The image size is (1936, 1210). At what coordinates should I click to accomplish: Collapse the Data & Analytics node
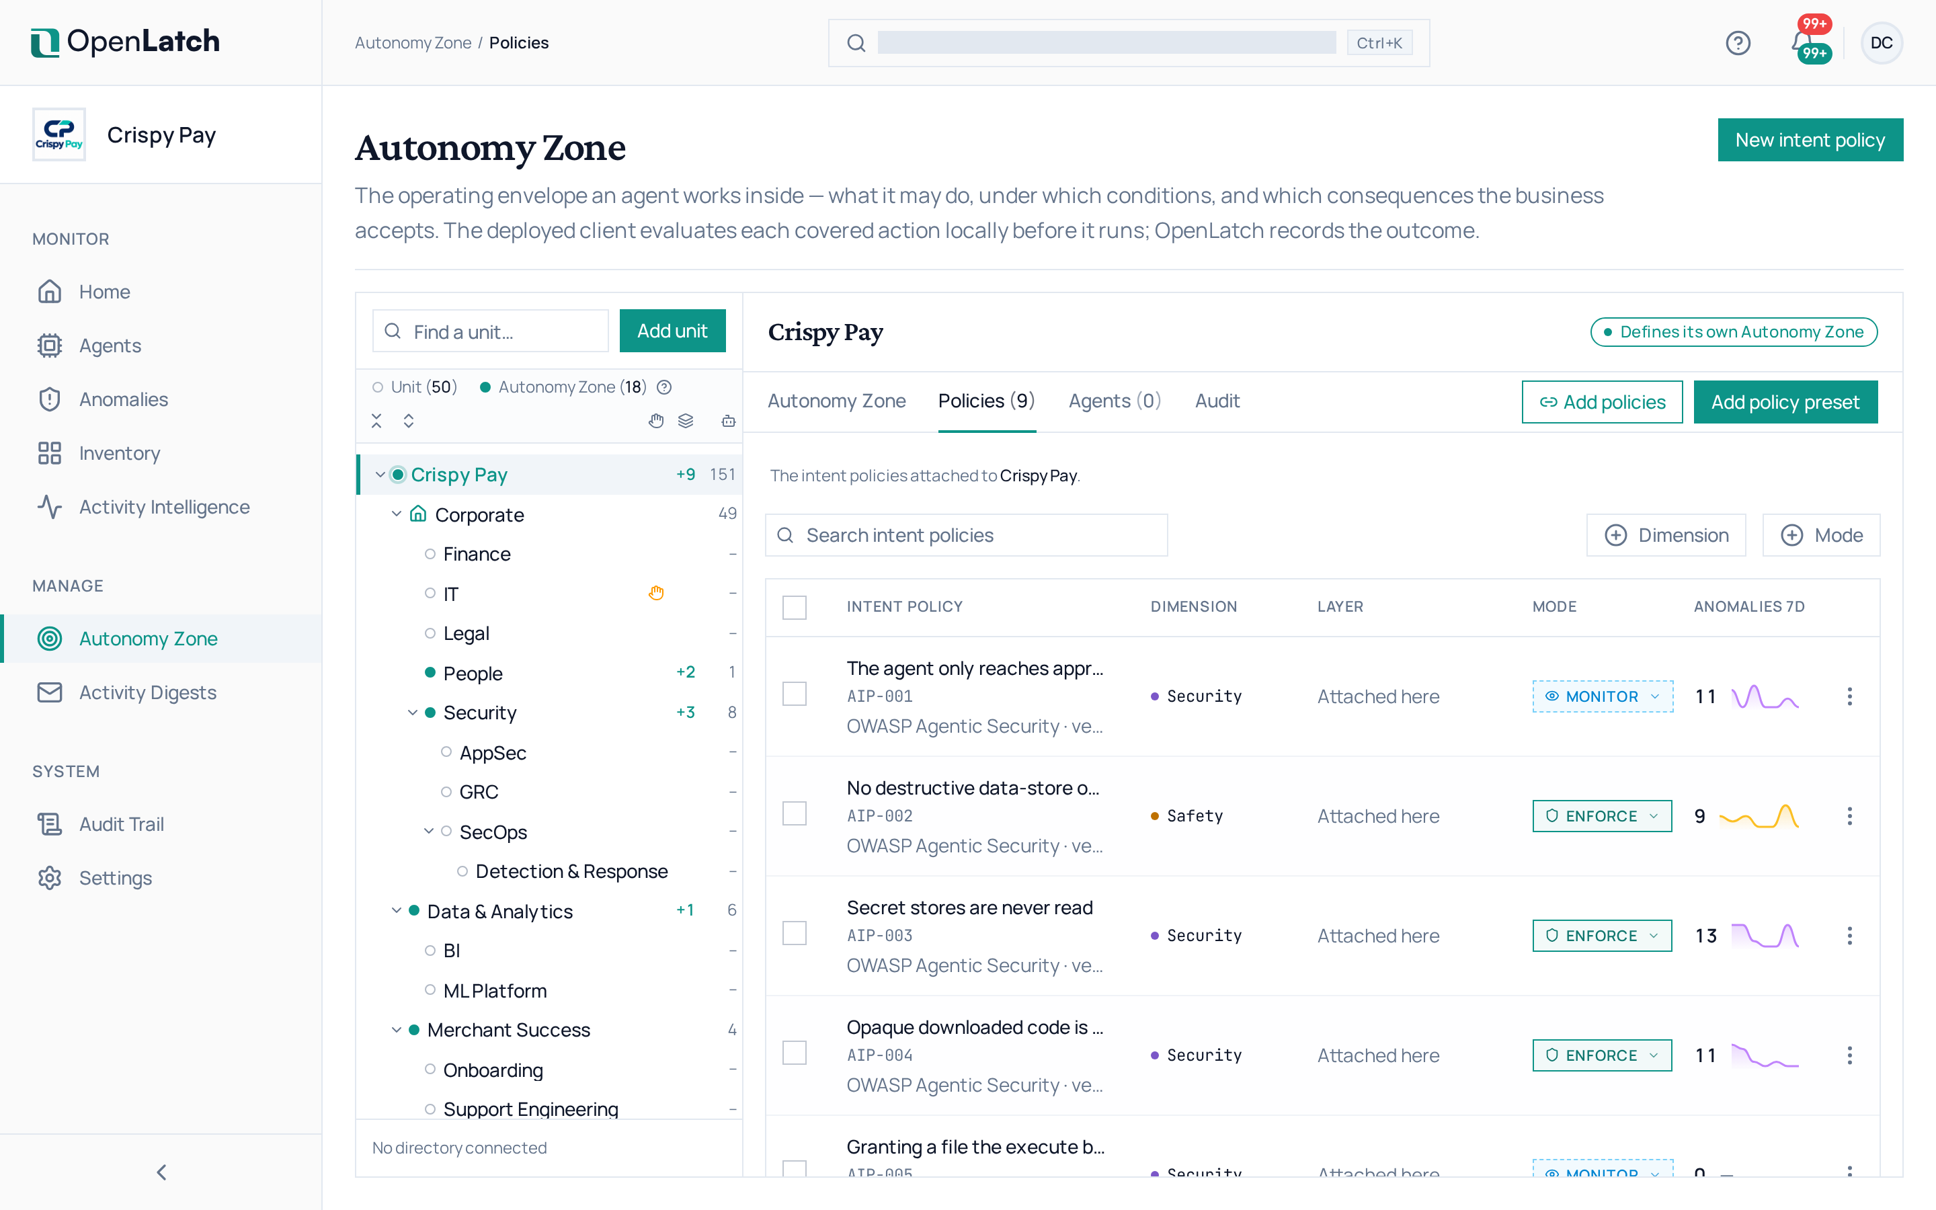point(396,911)
